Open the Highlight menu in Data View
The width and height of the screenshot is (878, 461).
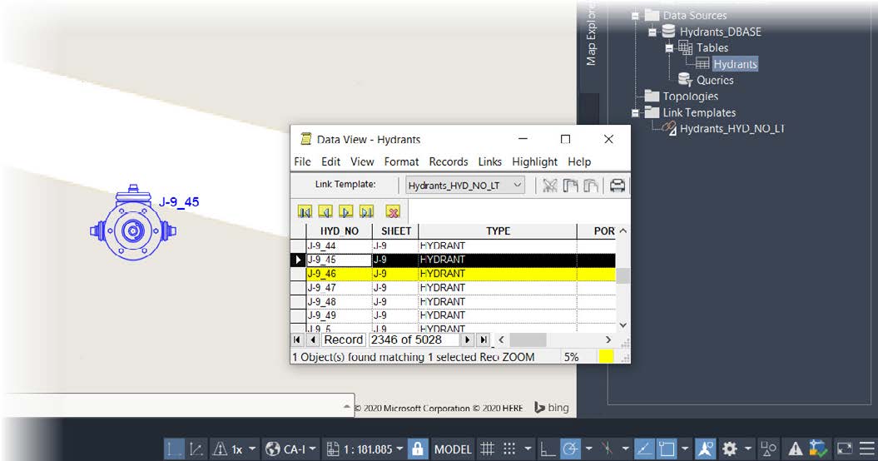tap(535, 162)
